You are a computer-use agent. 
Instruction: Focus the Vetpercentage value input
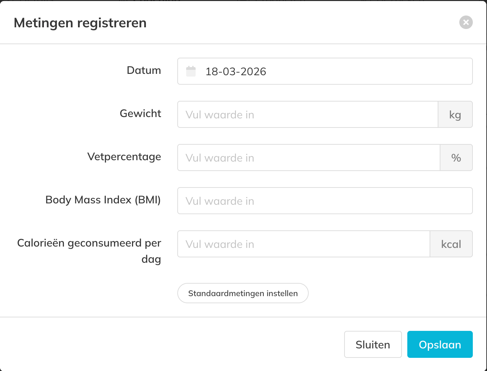308,158
